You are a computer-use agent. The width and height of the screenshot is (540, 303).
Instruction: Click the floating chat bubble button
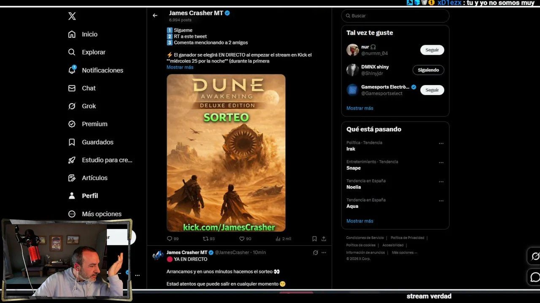coord(535,277)
